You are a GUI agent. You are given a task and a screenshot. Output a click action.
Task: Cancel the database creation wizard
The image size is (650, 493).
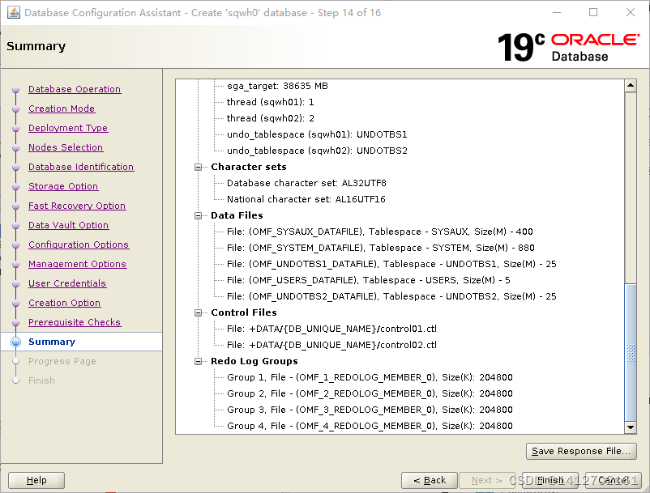tap(614, 480)
